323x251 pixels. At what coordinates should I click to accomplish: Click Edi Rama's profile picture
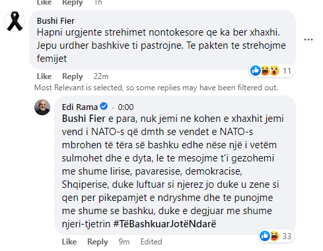(x=42, y=107)
